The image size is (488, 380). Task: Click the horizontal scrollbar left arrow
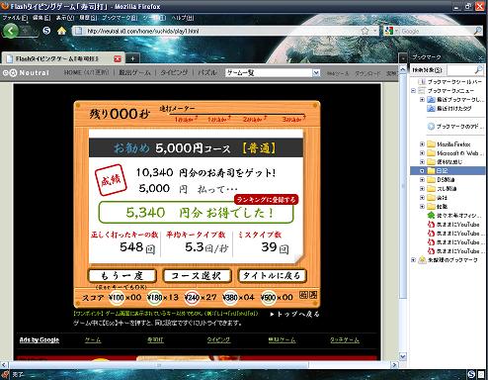4,365
